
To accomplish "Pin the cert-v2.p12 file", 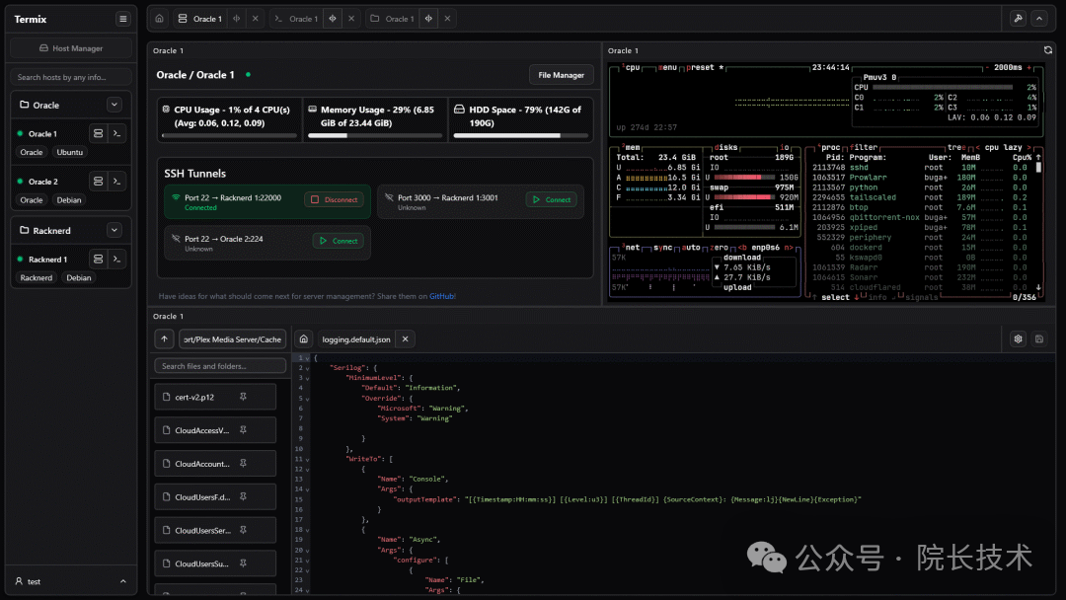I will click(243, 397).
